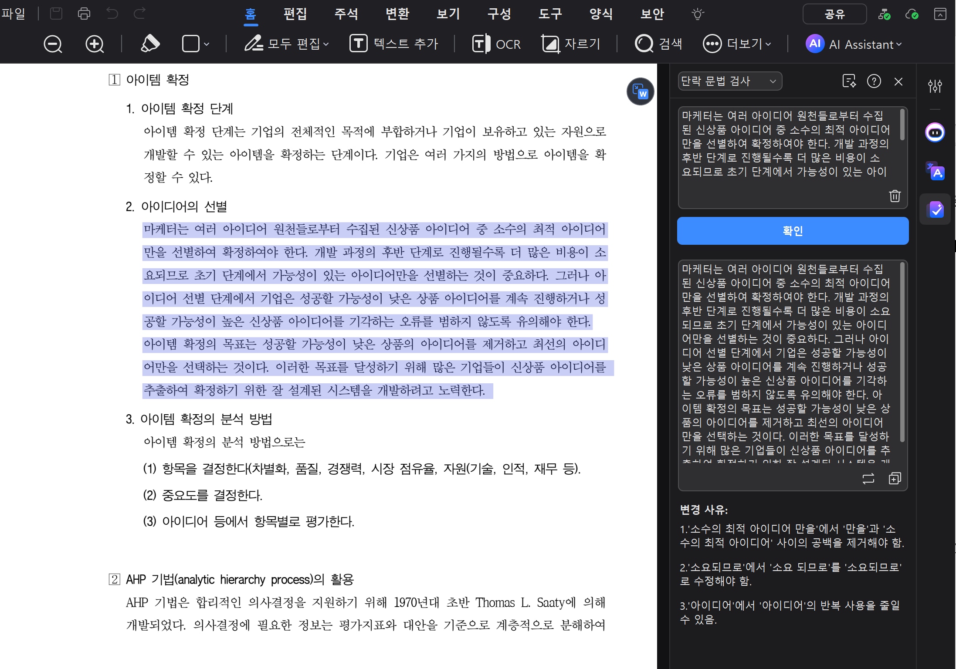Open the 파일 menu
This screenshot has height=669, width=956.
(x=13, y=14)
